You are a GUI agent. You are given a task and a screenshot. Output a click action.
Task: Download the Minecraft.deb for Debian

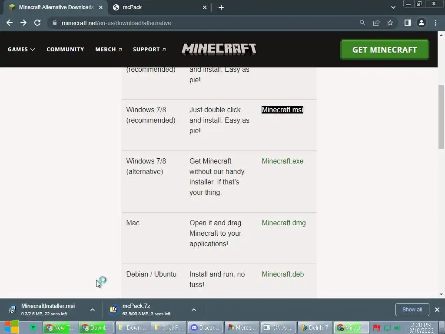pyautogui.click(x=282, y=274)
